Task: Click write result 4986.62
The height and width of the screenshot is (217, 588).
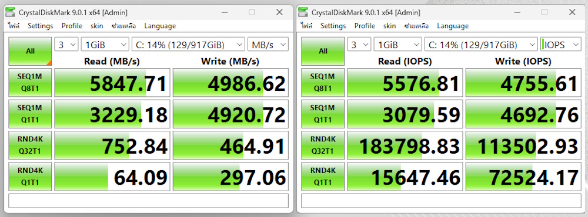Action: [x=230, y=83]
